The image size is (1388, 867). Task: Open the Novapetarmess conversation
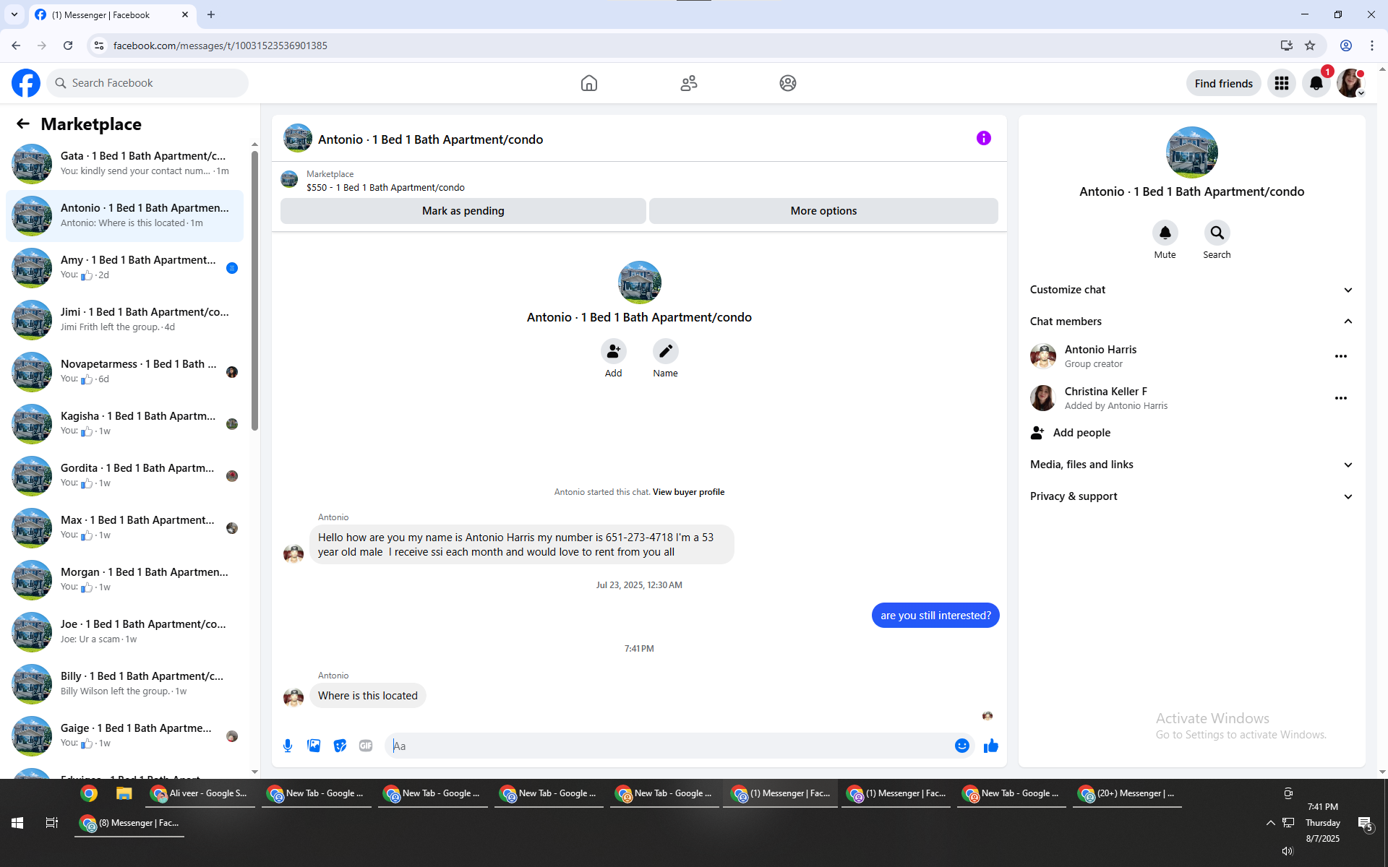coord(124,372)
